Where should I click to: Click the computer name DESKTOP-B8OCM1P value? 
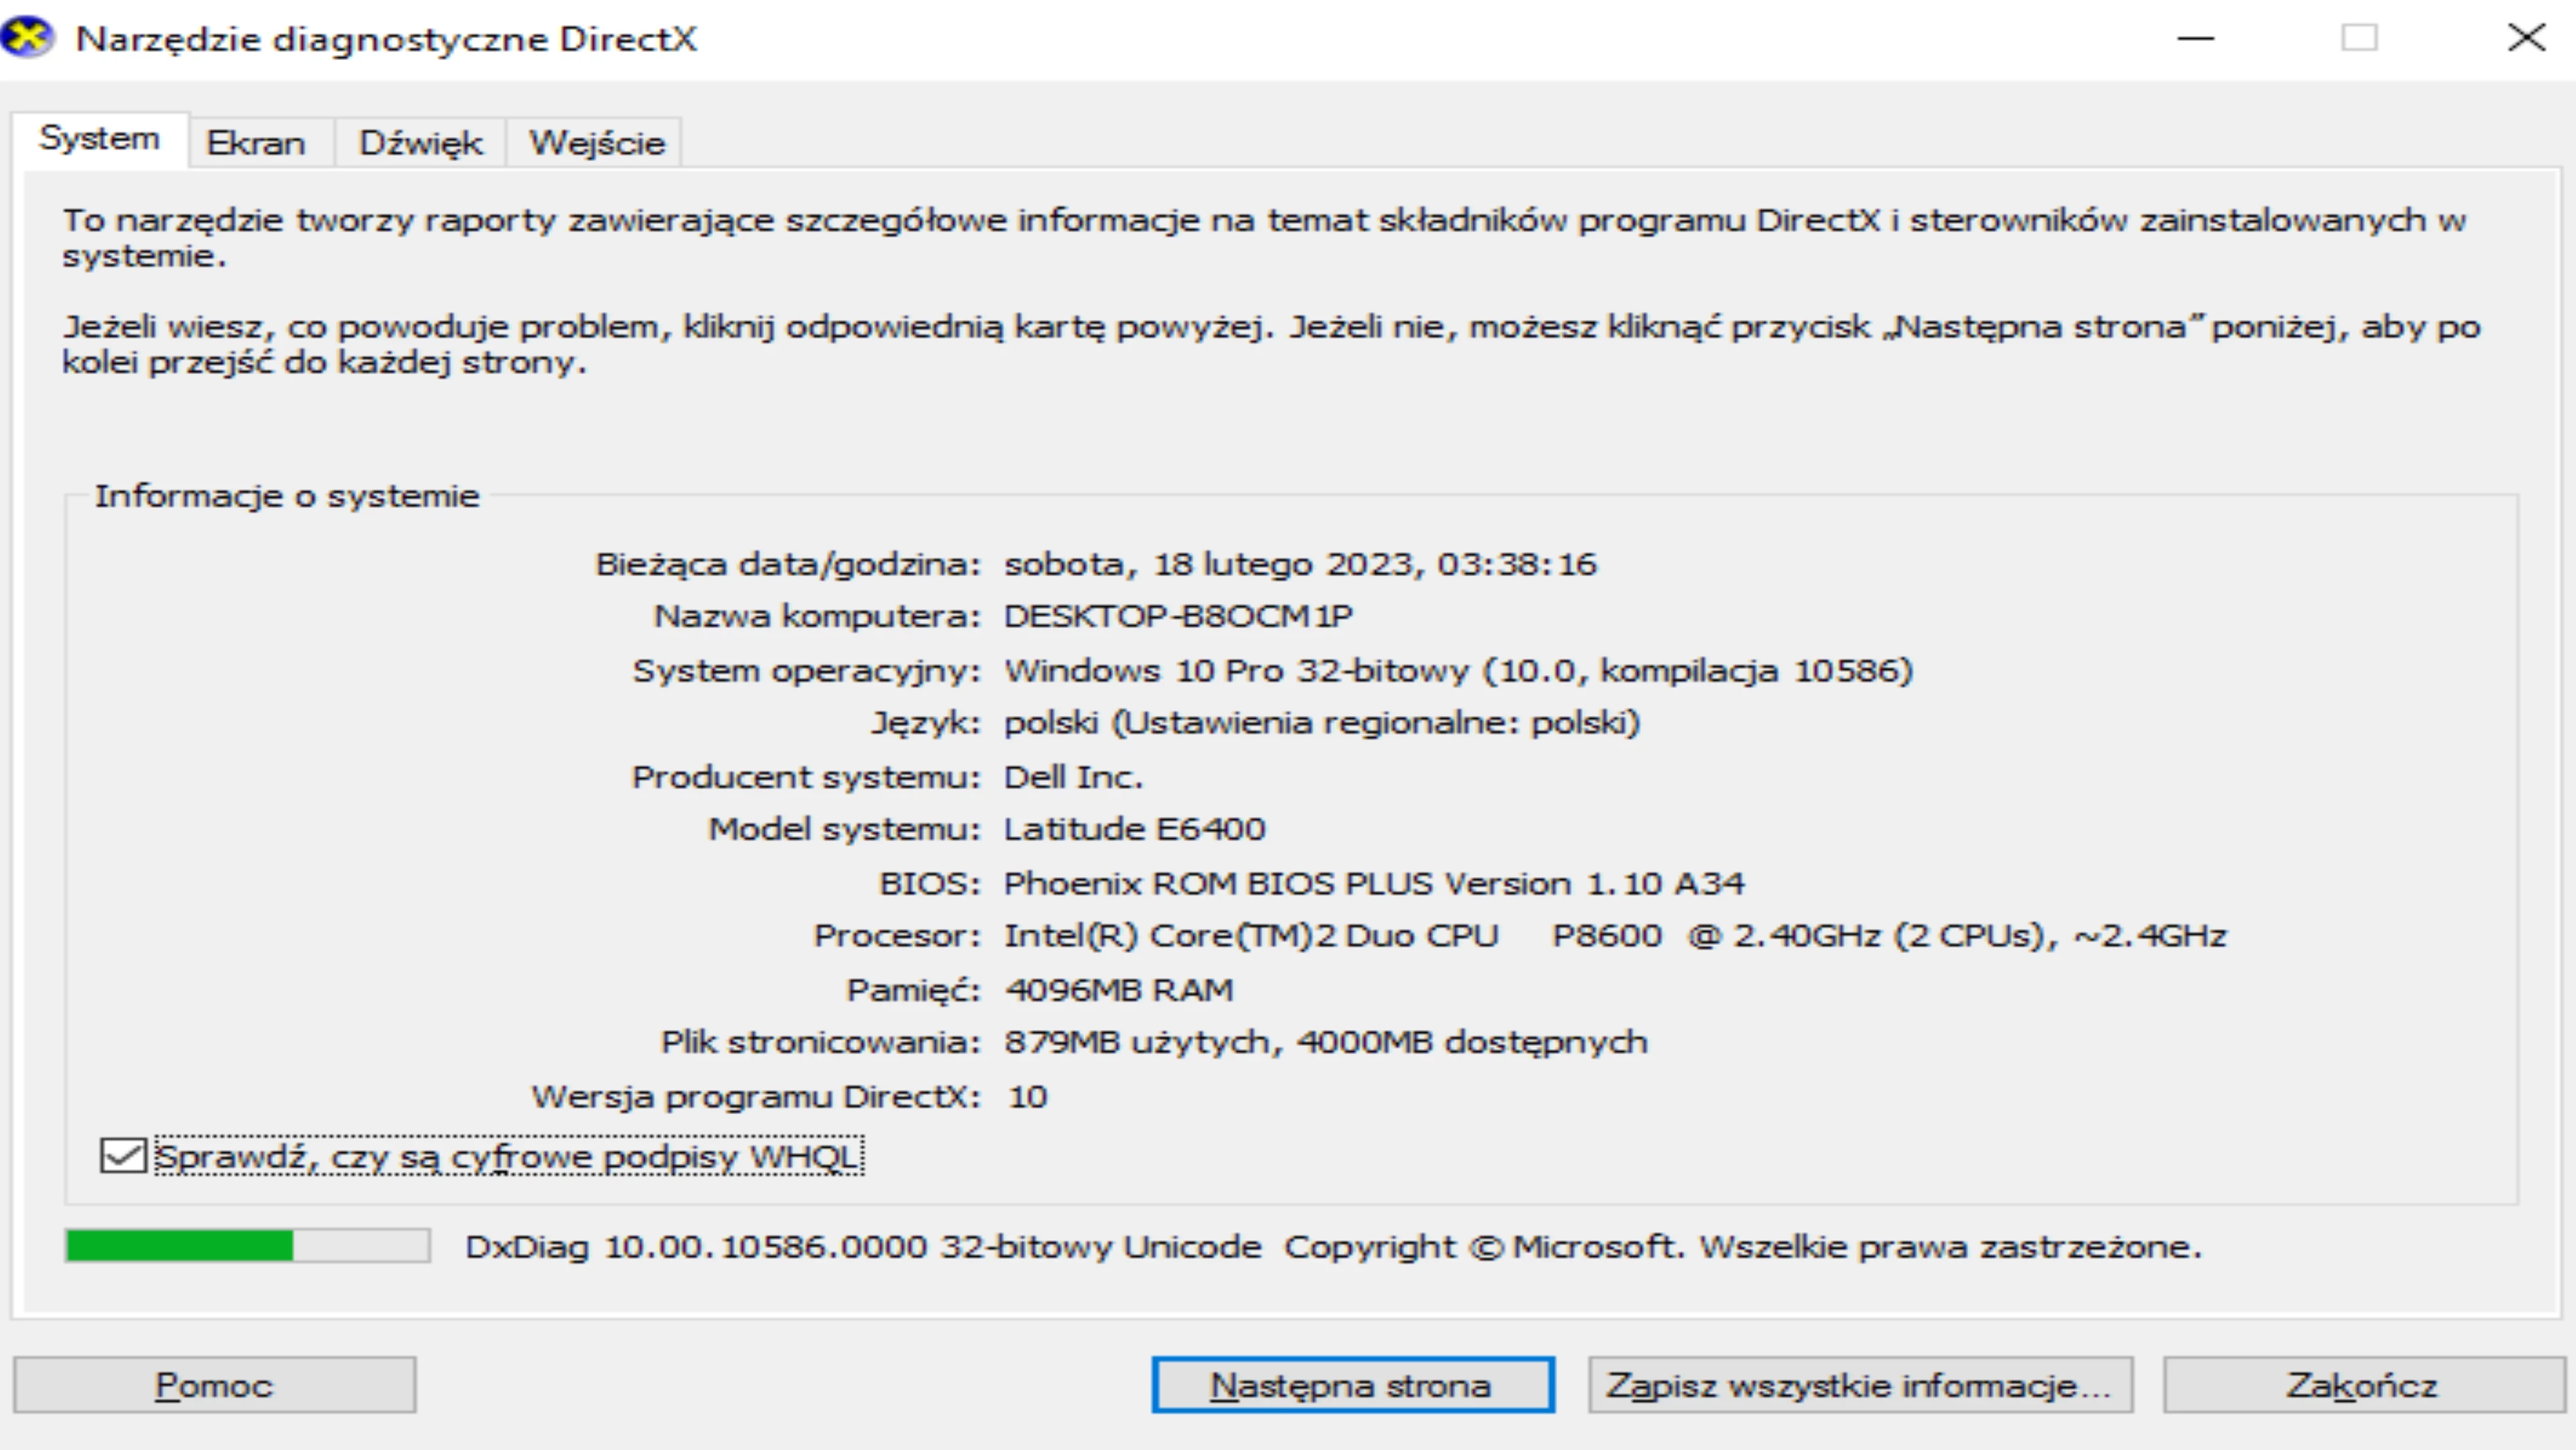click(x=1178, y=616)
